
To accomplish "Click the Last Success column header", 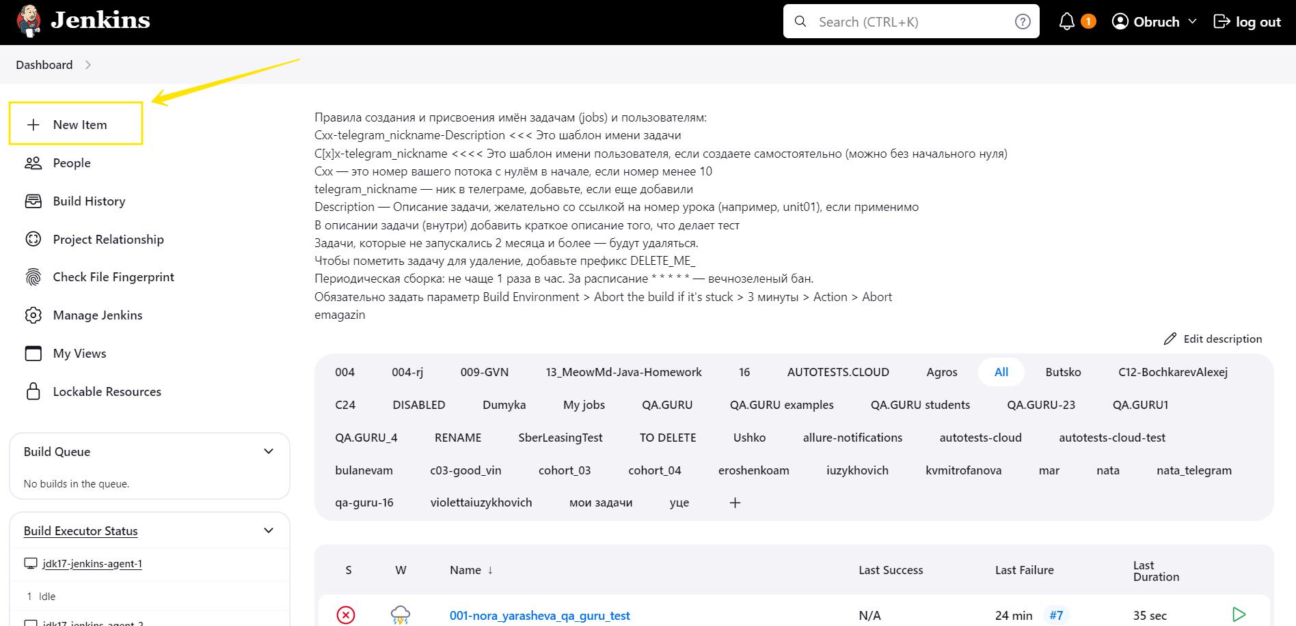I will tap(891, 570).
